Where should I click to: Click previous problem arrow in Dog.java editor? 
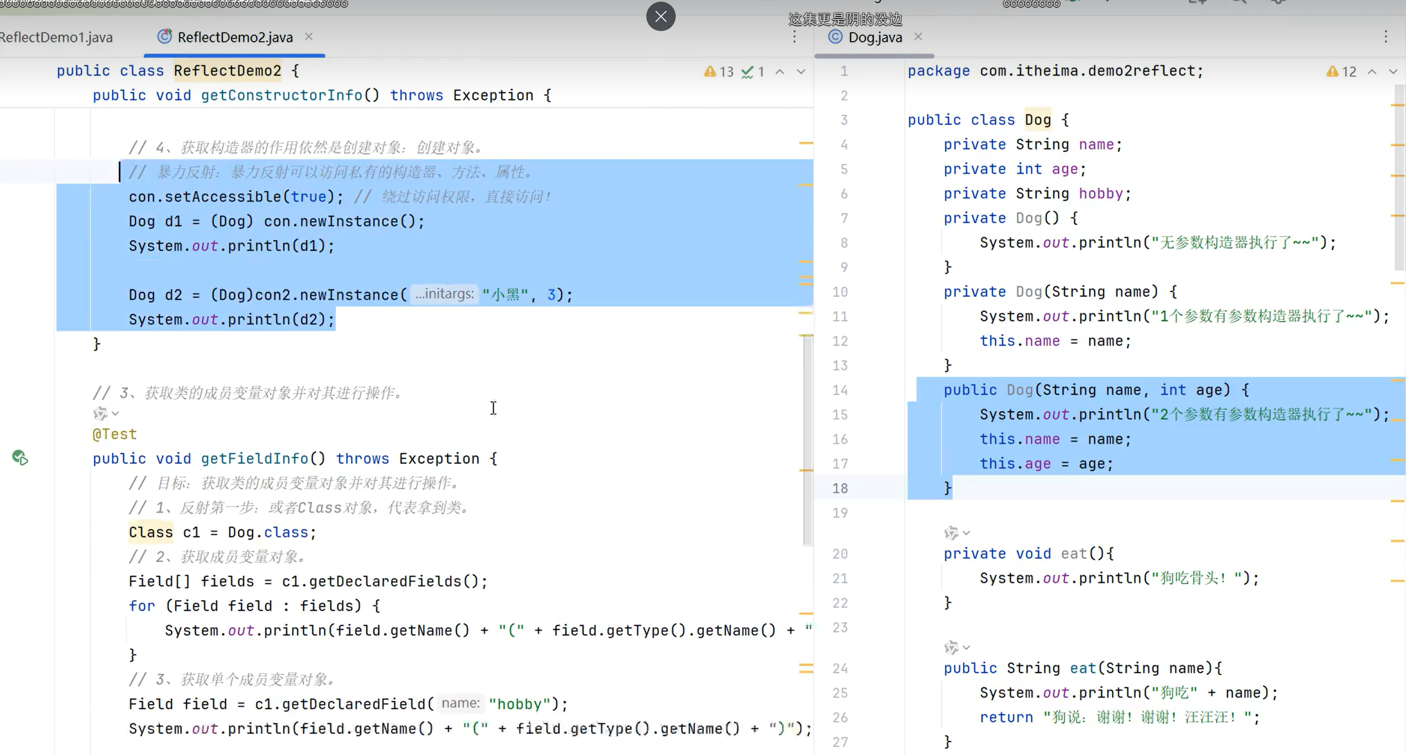click(1372, 72)
